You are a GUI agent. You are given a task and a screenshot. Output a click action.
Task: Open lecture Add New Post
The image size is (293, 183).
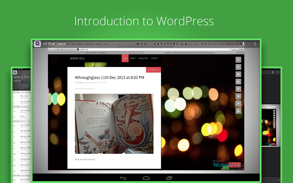[x=22, y=131]
